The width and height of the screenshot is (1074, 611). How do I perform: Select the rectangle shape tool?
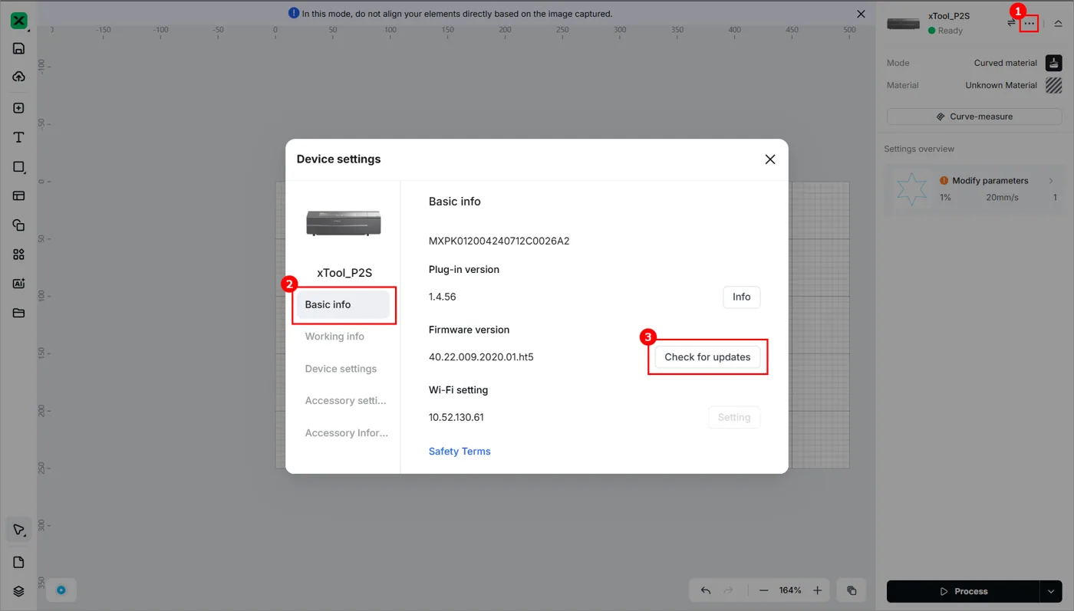18,166
